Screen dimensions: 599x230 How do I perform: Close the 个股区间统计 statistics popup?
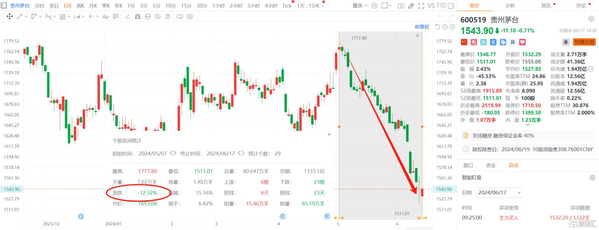tap(329, 134)
